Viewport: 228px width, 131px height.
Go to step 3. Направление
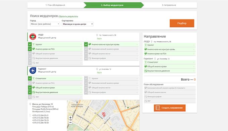169,5
